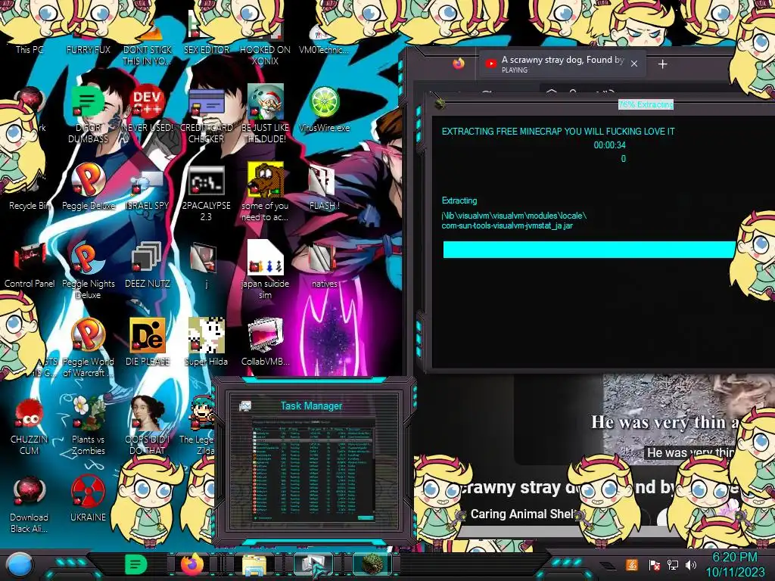Click the cyan extraction progress bar
The width and height of the screenshot is (775, 581).
(x=589, y=250)
